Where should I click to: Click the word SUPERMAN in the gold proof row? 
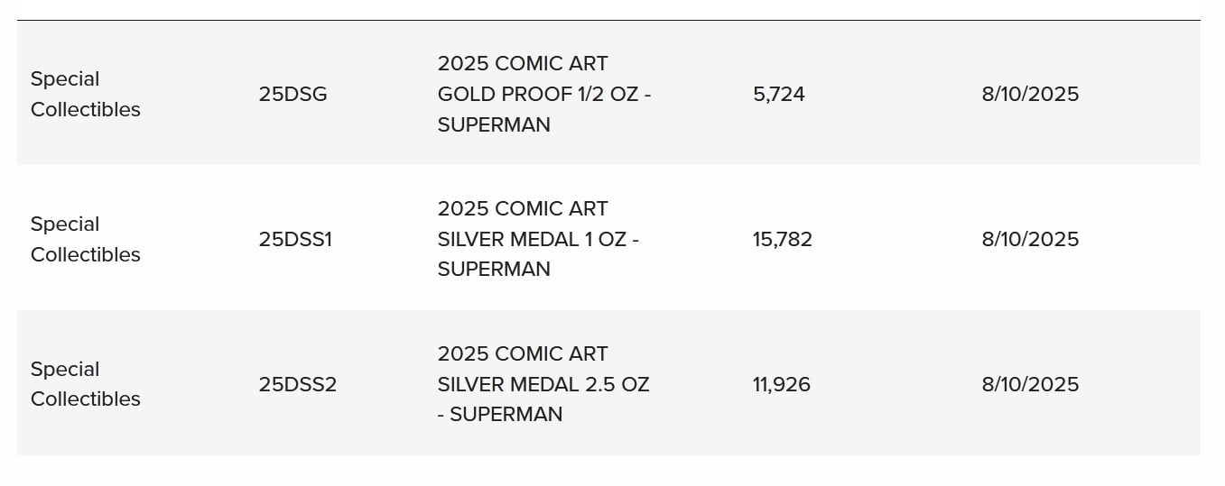(494, 124)
